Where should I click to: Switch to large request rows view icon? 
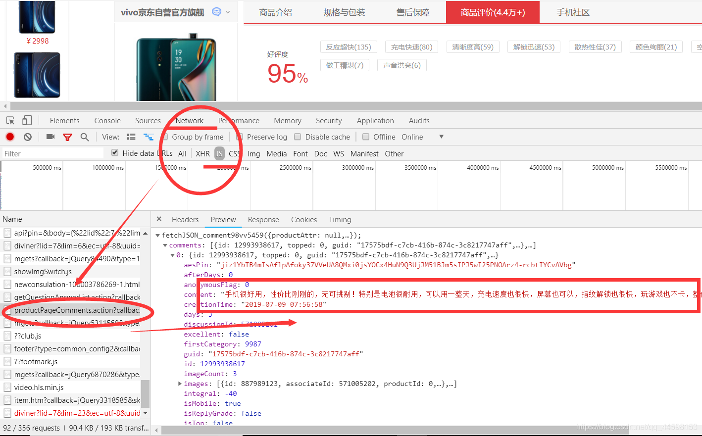131,137
